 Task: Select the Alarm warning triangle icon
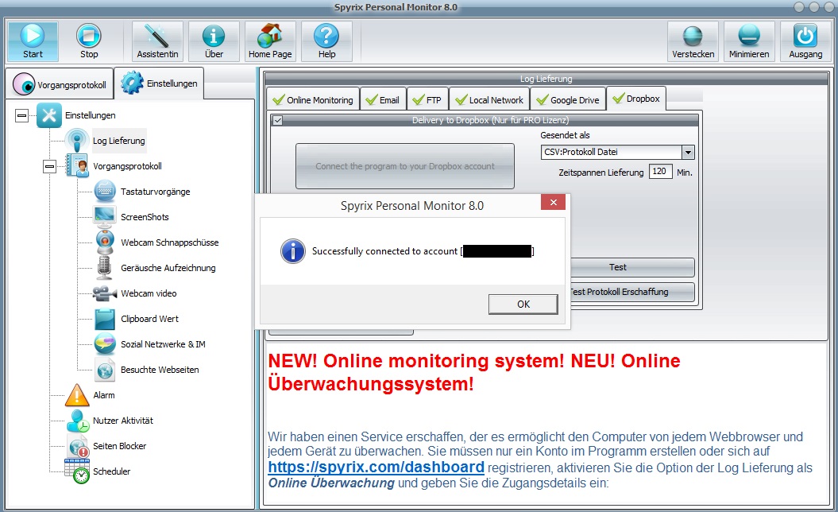click(77, 395)
